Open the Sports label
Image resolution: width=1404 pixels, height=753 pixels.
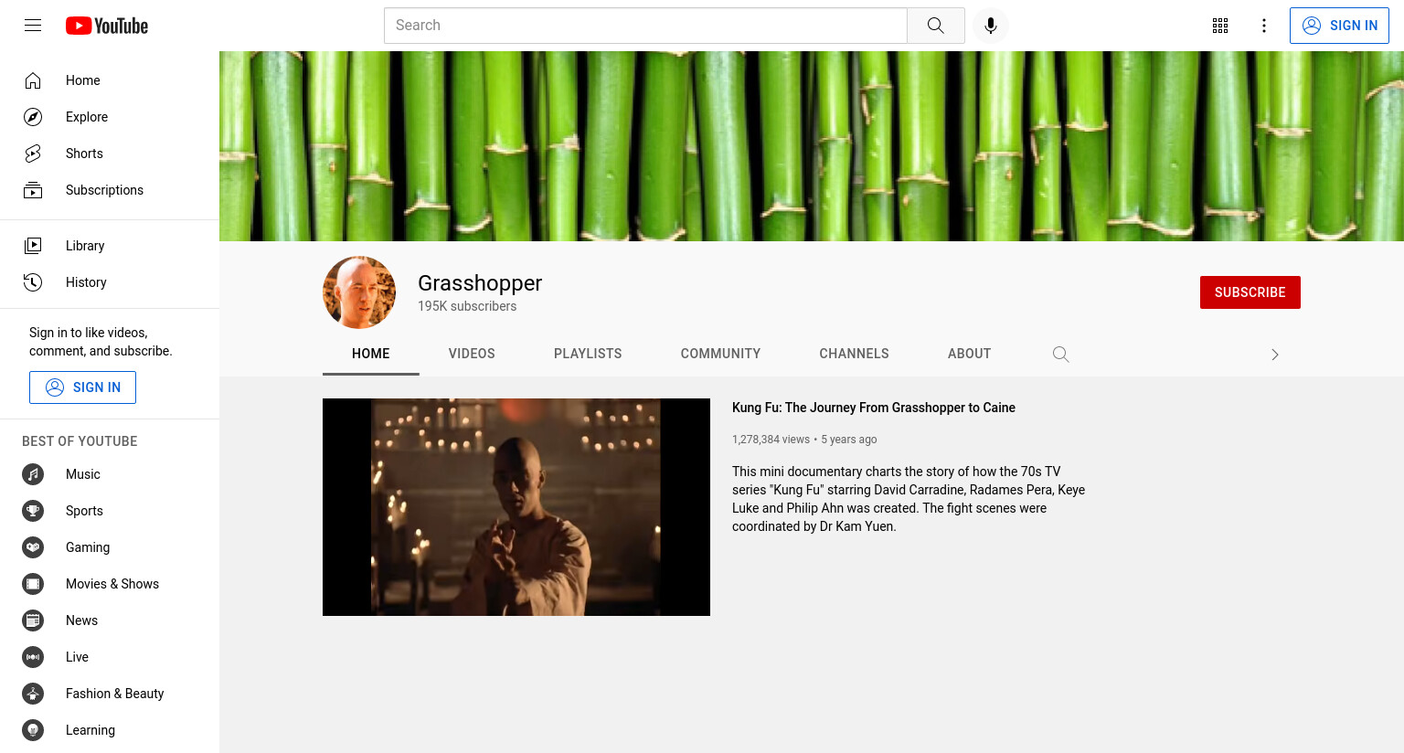click(x=84, y=511)
